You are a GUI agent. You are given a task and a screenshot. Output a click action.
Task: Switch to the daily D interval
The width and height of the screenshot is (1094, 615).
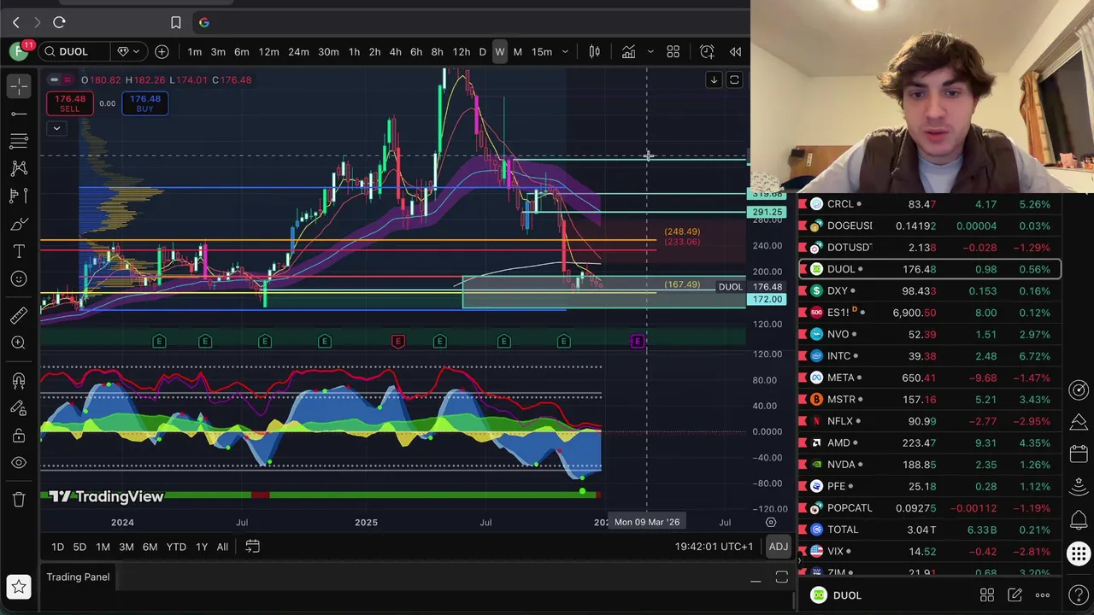(x=482, y=52)
